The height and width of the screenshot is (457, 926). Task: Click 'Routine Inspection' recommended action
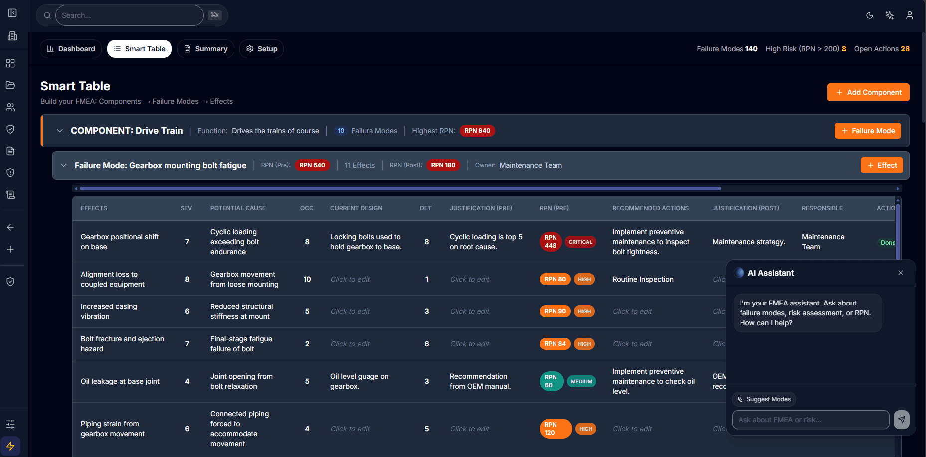[x=643, y=279]
